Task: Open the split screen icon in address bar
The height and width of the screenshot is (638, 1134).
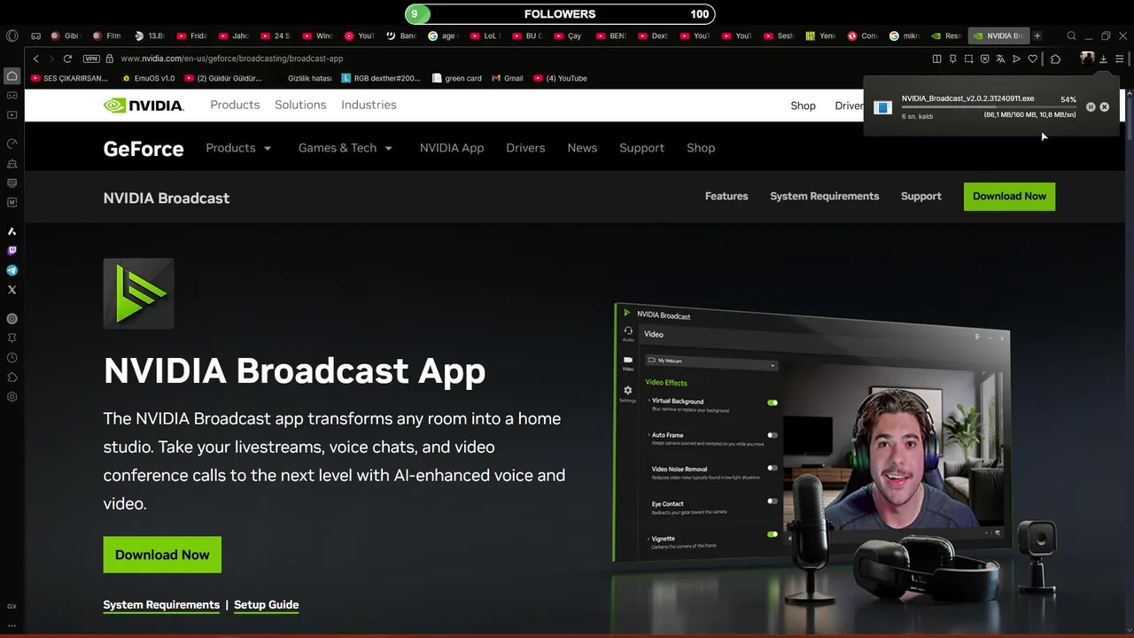Action: (x=936, y=58)
